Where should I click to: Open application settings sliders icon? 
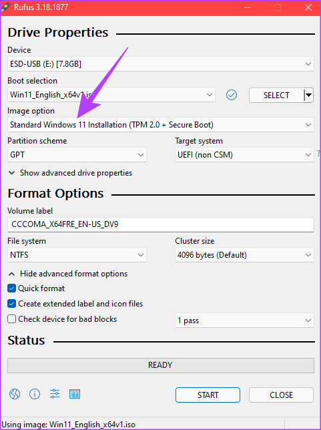55,394
